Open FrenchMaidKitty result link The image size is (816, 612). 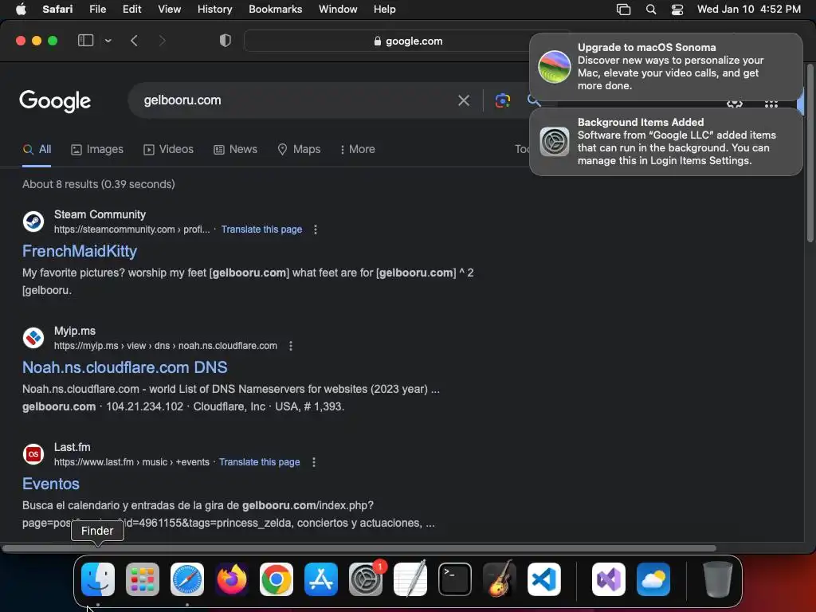pyautogui.click(x=80, y=251)
